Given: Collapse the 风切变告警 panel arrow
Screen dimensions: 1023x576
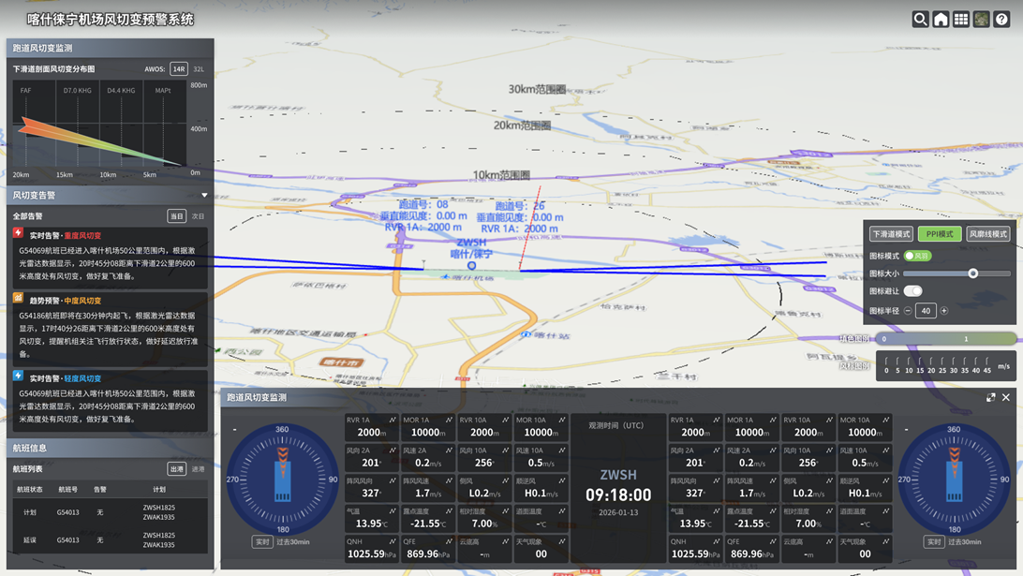Looking at the screenshot, I should click(204, 196).
